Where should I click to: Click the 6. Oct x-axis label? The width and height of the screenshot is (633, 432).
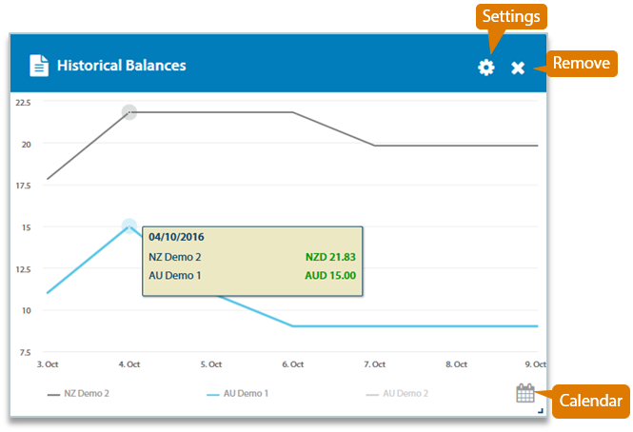coord(292,364)
